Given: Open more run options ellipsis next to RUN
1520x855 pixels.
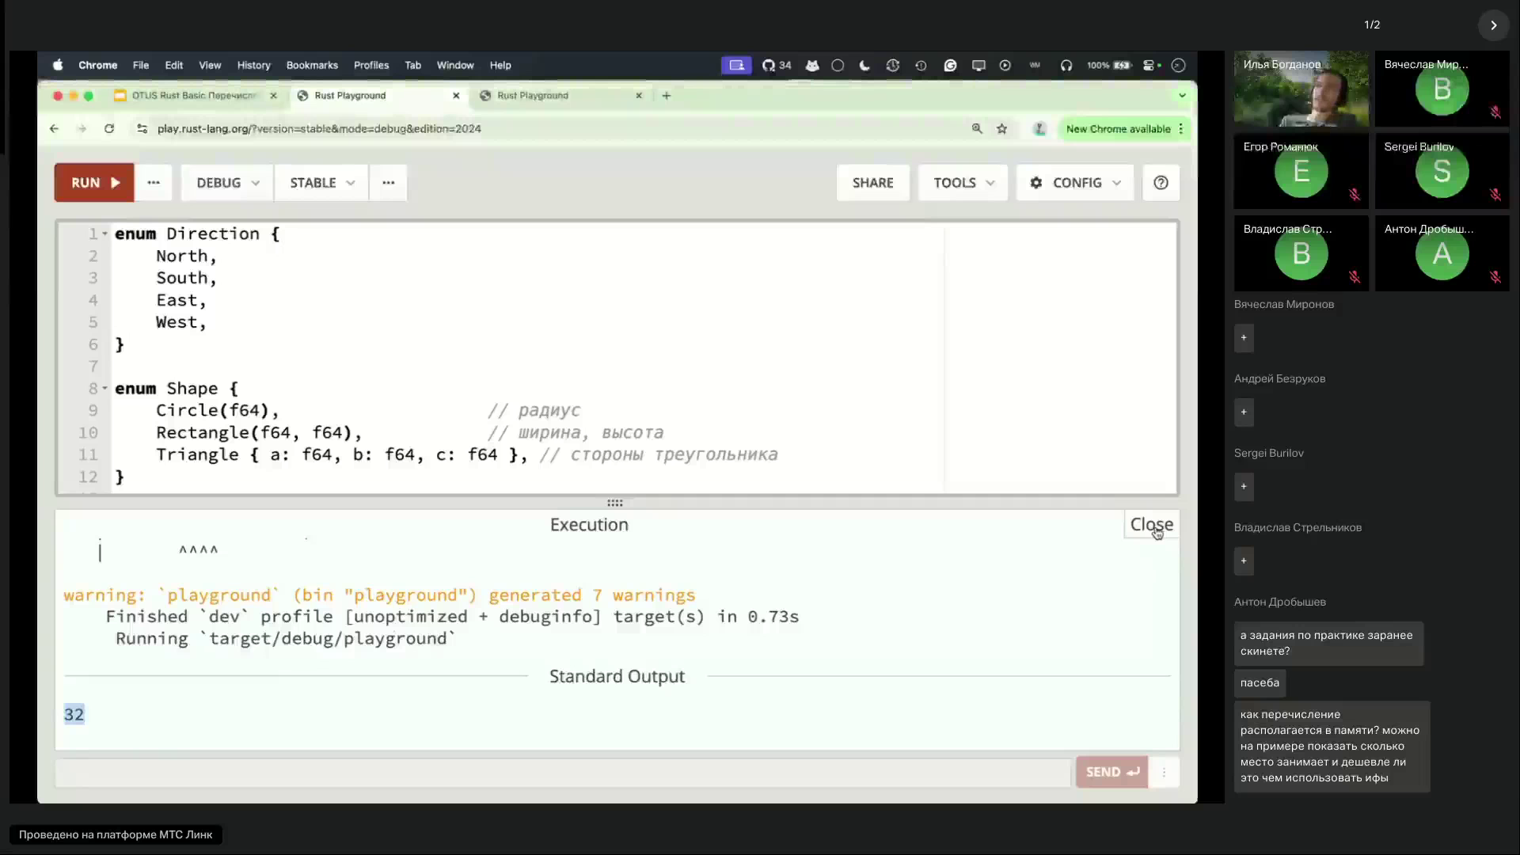Looking at the screenshot, I should coord(154,183).
